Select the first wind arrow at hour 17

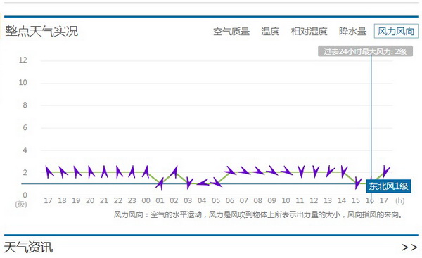[x=49, y=172]
